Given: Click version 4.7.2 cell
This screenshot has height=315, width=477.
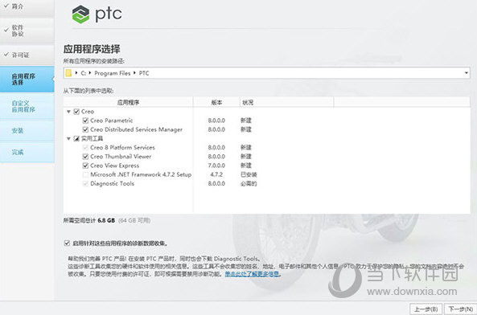Looking at the screenshot, I should point(216,174).
